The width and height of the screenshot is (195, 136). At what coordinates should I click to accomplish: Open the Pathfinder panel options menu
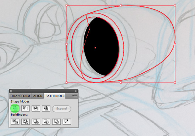tap(75, 96)
